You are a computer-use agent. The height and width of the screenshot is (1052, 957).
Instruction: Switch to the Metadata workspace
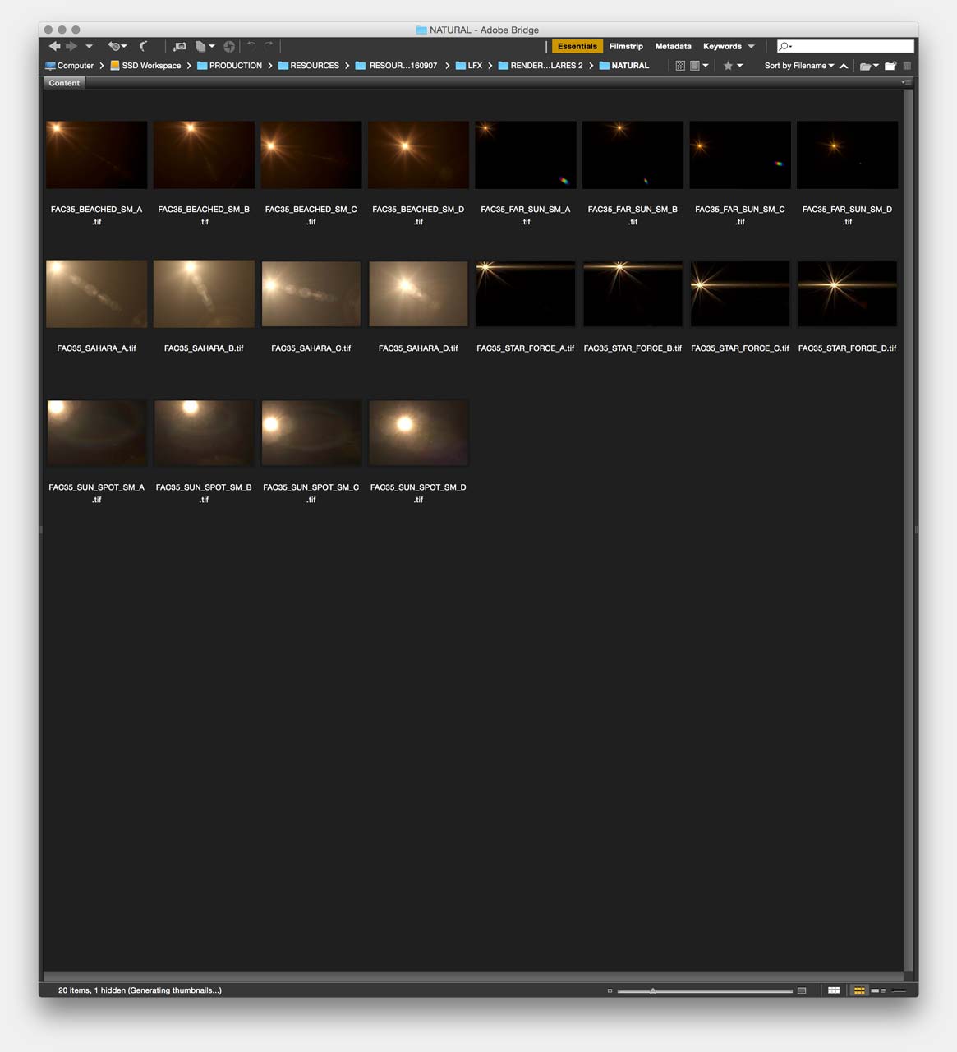coord(673,46)
